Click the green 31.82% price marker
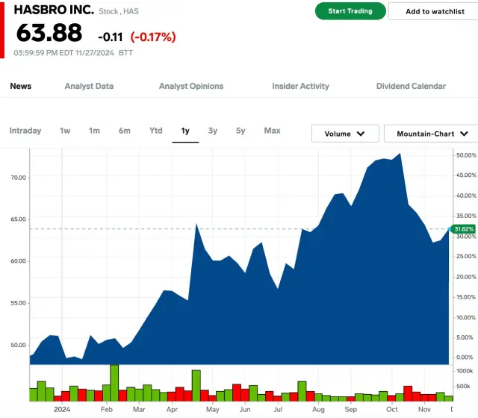The height and width of the screenshot is (418, 478). tap(463, 229)
